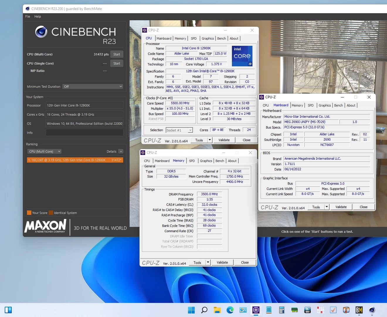
Task: Open the Calculator taskbar icon
Action: click(282, 310)
